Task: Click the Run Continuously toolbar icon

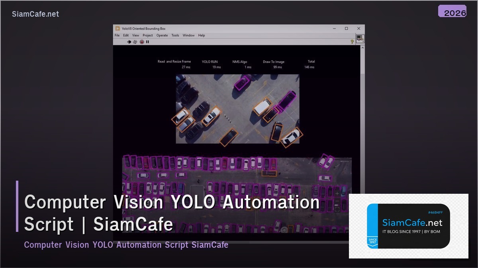Action: pos(134,42)
